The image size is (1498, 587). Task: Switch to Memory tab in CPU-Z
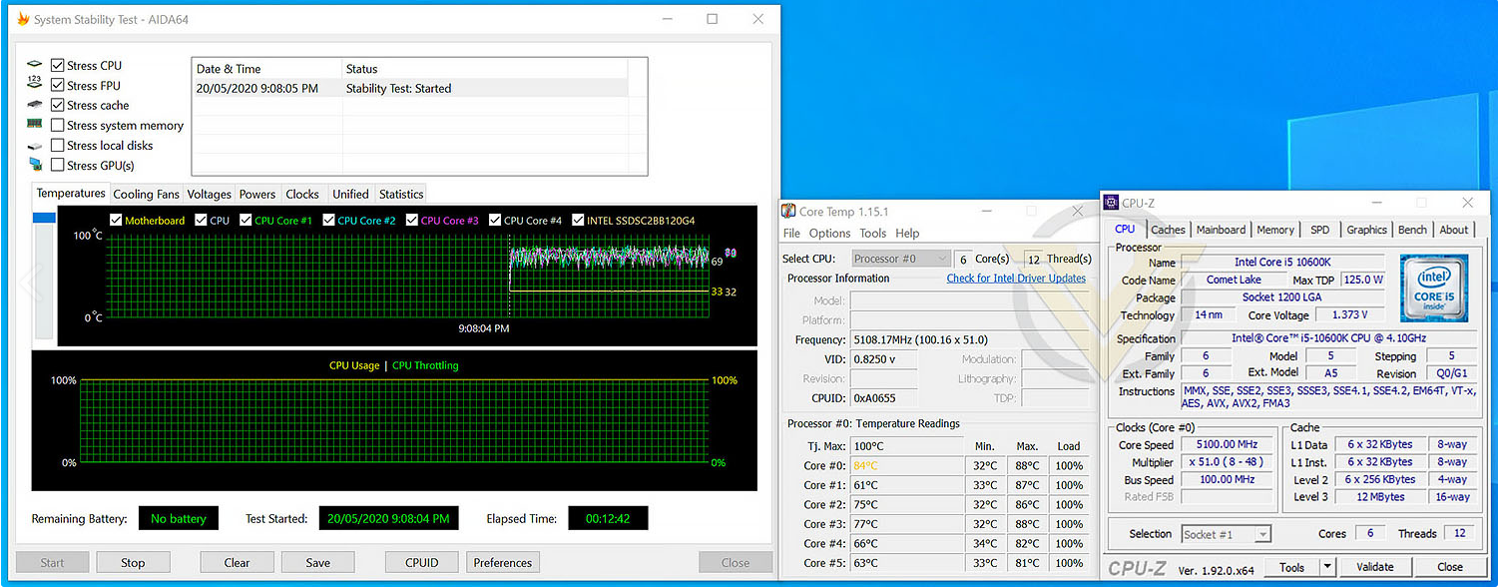coord(1275,230)
